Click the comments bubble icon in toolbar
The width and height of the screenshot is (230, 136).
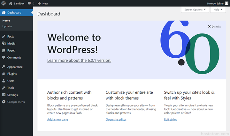point(29,3)
